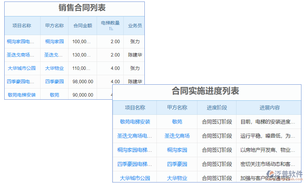The height and width of the screenshot is (184, 306).
Task: Select salesperson 张力 in first row
Action: pos(135,41)
